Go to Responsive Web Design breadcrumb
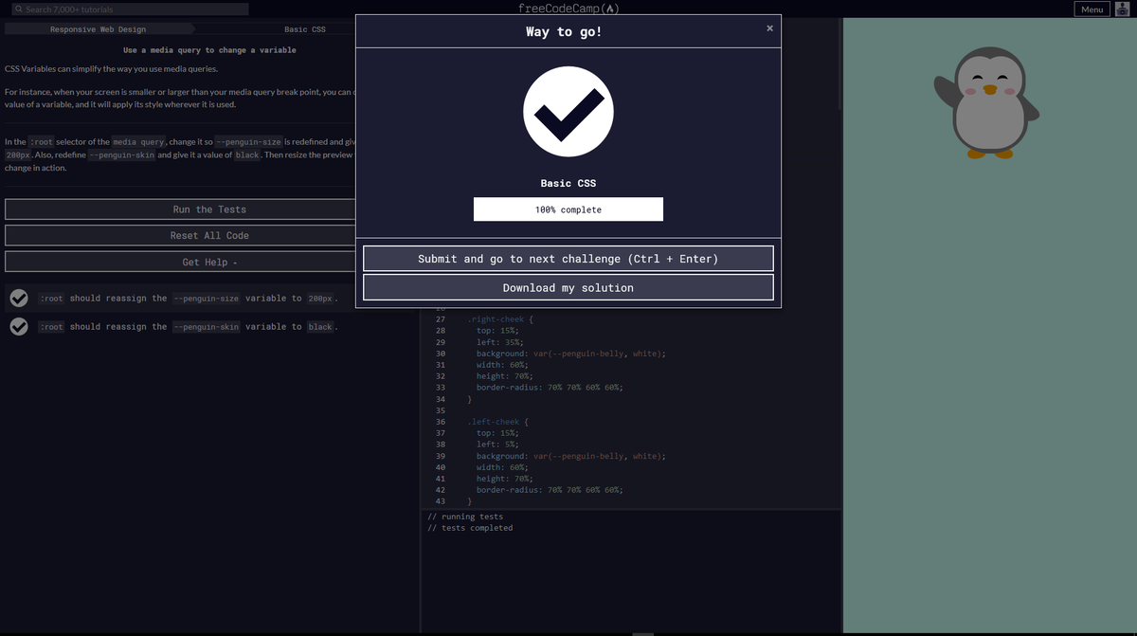The height and width of the screenshot is (636, 1137). click(x=98, y=29)
